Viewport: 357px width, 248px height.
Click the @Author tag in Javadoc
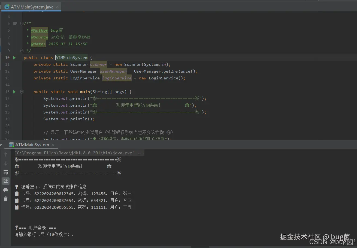pyautogui.click(x=40, y=30)
